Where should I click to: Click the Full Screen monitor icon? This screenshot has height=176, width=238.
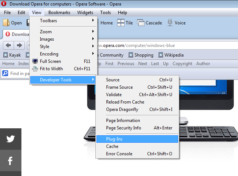[35, 61]
